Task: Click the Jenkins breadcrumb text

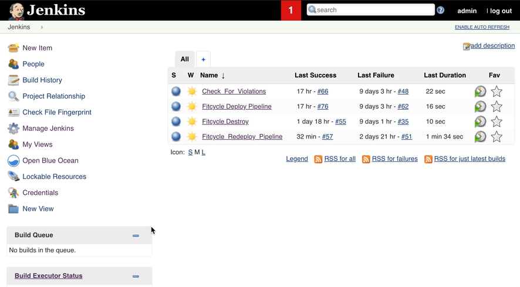Action: tap(19, 27)
